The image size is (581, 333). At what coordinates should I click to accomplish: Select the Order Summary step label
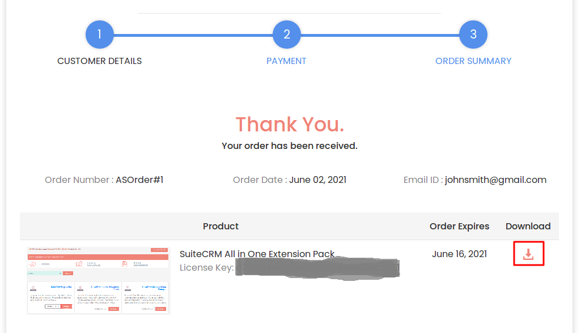click(x=473, y=61)
